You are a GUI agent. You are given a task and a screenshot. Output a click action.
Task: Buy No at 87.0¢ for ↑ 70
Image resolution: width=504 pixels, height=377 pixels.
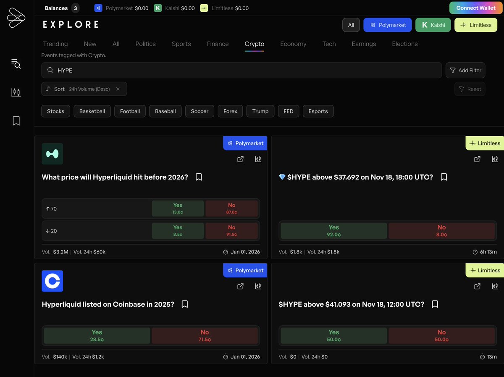231,208
